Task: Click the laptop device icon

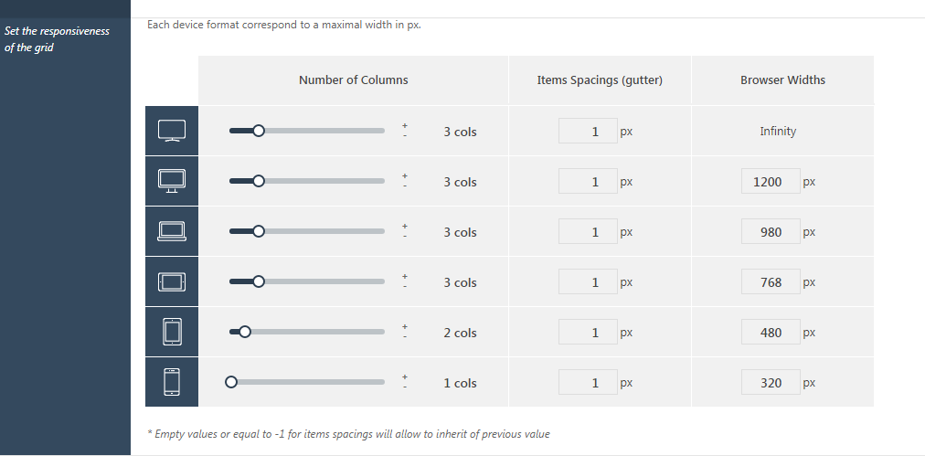Action: tap(172, 231)
